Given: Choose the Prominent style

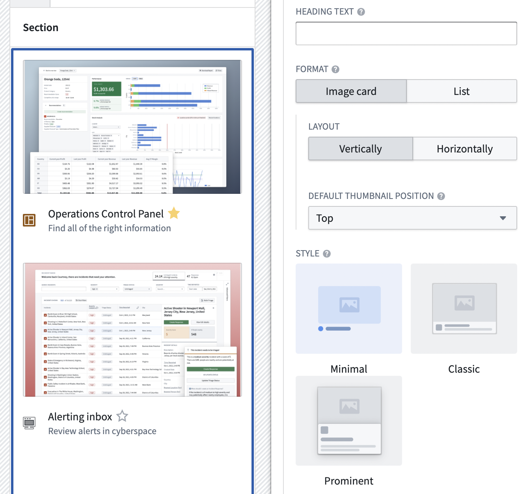Looking at the screenshot, I should (349, 421).
